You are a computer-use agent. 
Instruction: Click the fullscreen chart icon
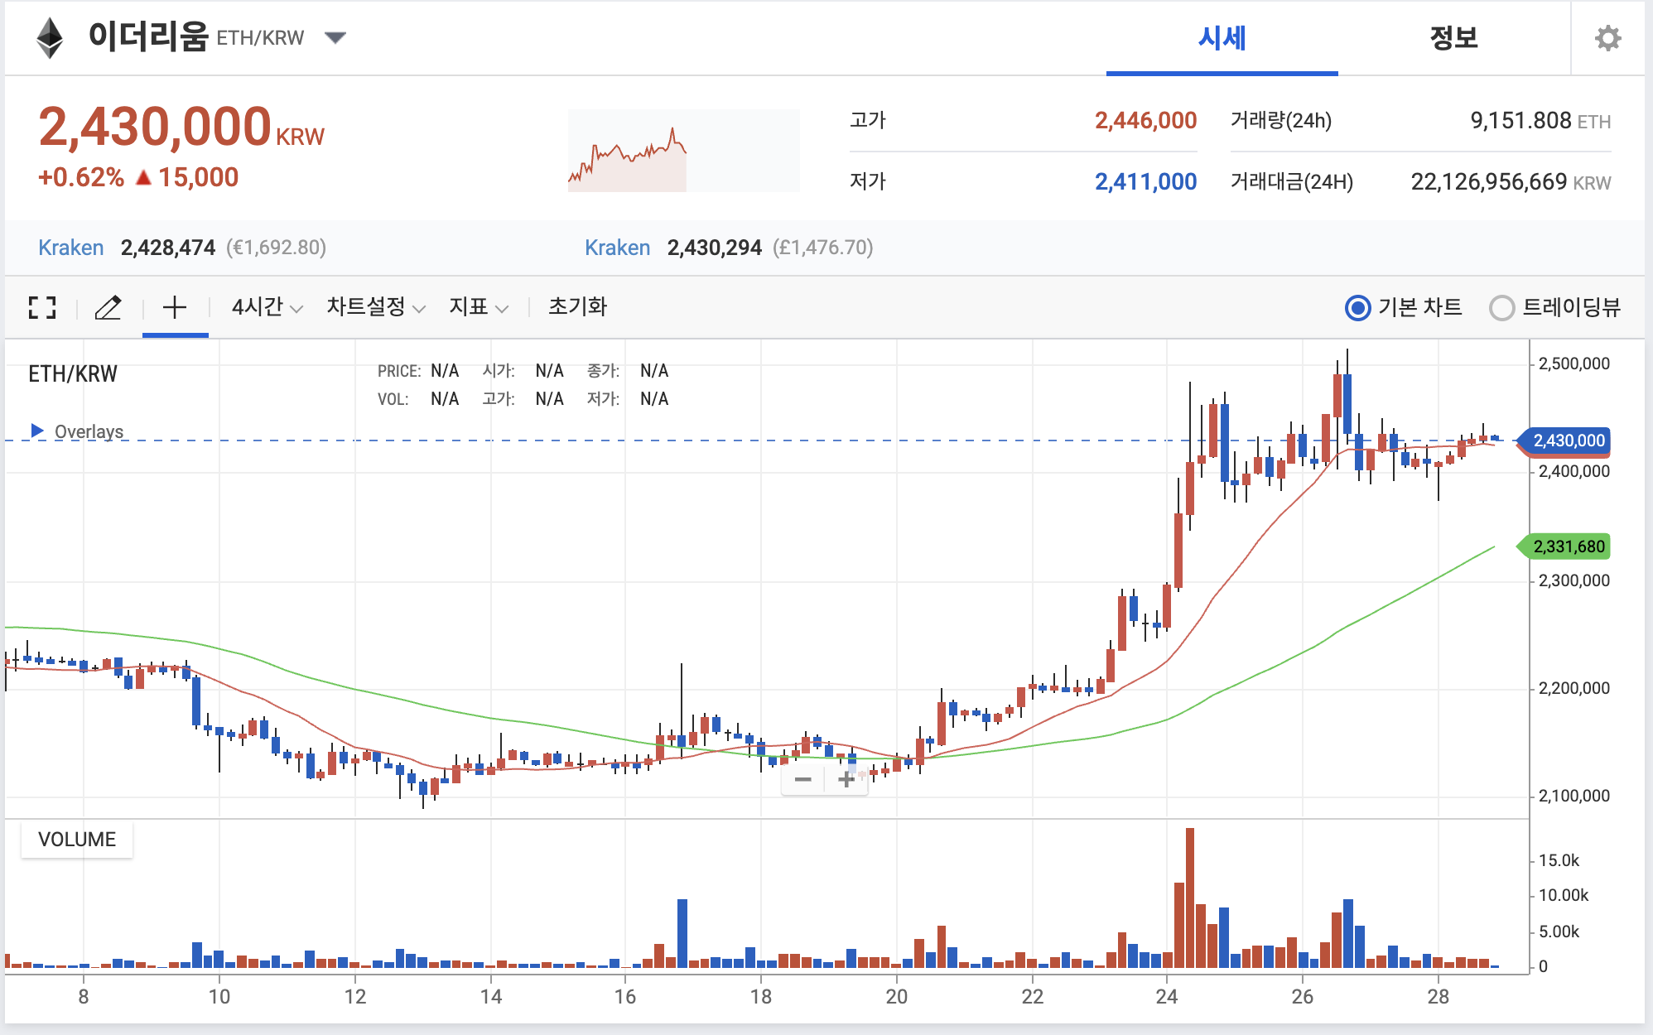[x=41, y=308]
